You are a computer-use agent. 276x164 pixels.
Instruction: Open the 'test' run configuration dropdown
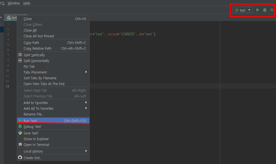(x=242, y=10)
